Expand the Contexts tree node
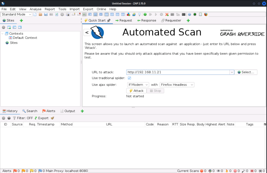The height and width of the screenshot is (173, 267). pos(3,34)
